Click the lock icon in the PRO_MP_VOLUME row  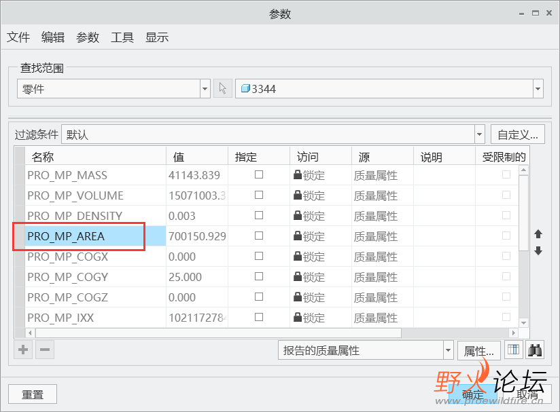[x=298, y=195]
